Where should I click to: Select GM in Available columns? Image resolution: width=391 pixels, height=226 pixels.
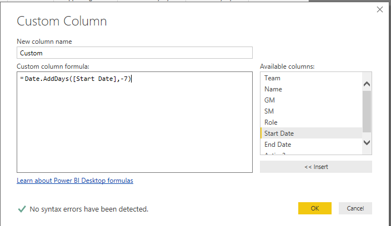(x=311, y=100)
